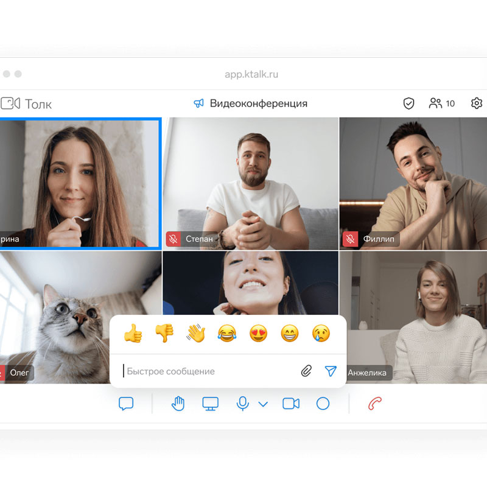
Task: Start recording with the circle icon
Action: (323, 404)
